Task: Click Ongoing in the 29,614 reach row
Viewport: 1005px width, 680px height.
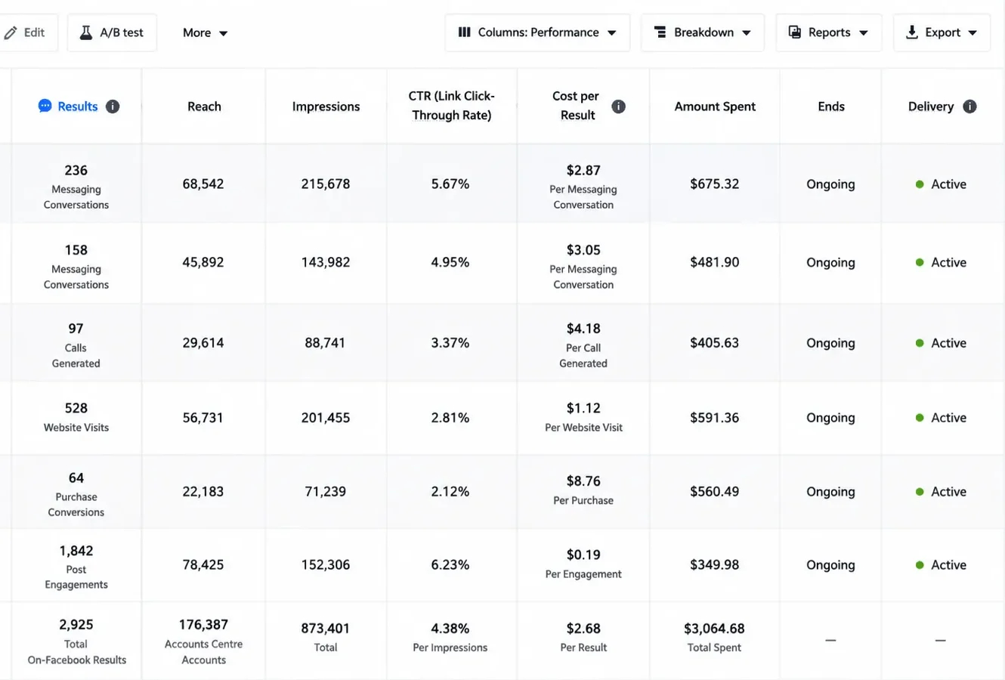Action: coord(830,343)
